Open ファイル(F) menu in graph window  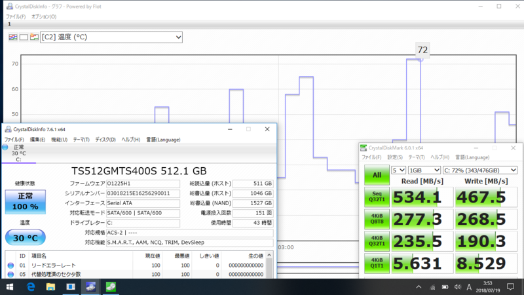pyautogui.click(x=16, y=16)
